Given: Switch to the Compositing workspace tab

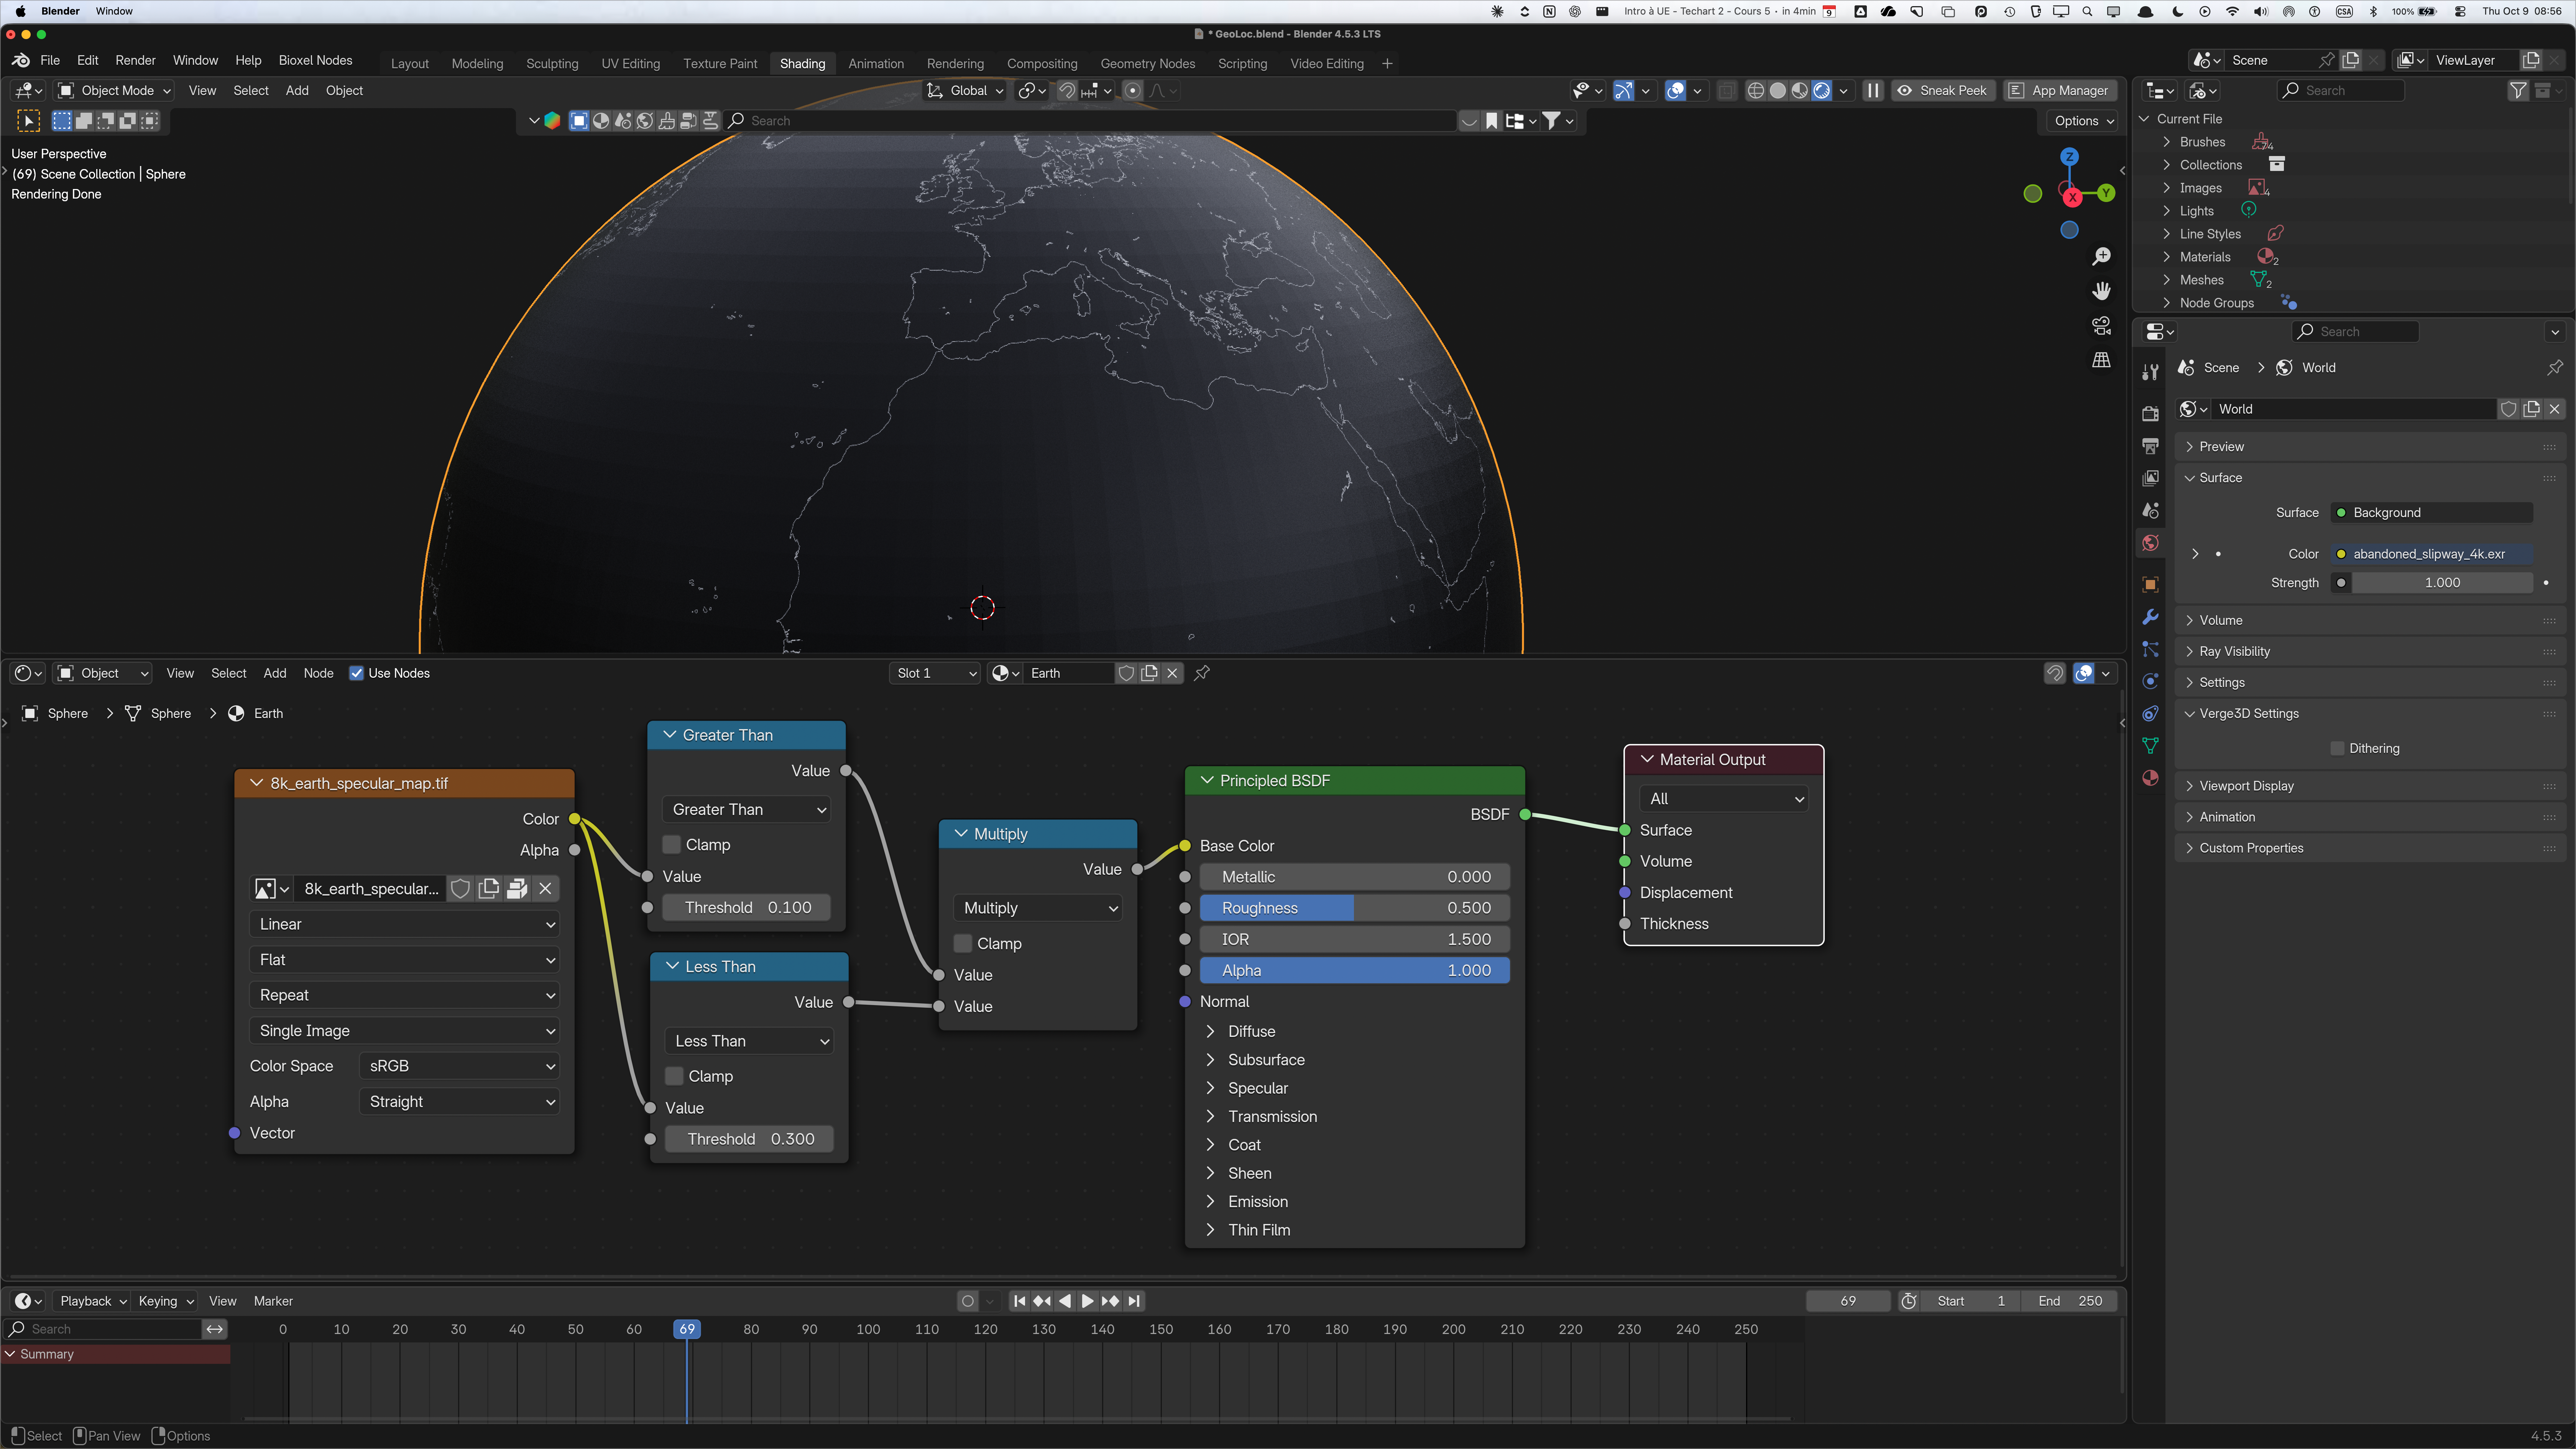Looking at the screenshot, I should point(1042,64).
